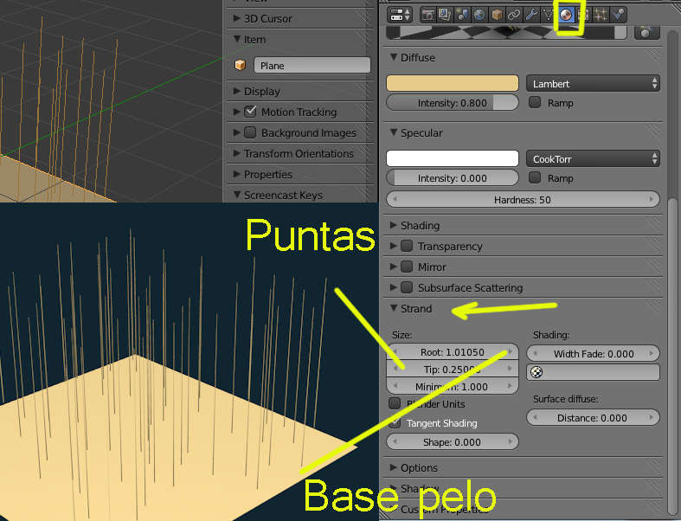Enable Background Images checkbox

pos(250,132)
